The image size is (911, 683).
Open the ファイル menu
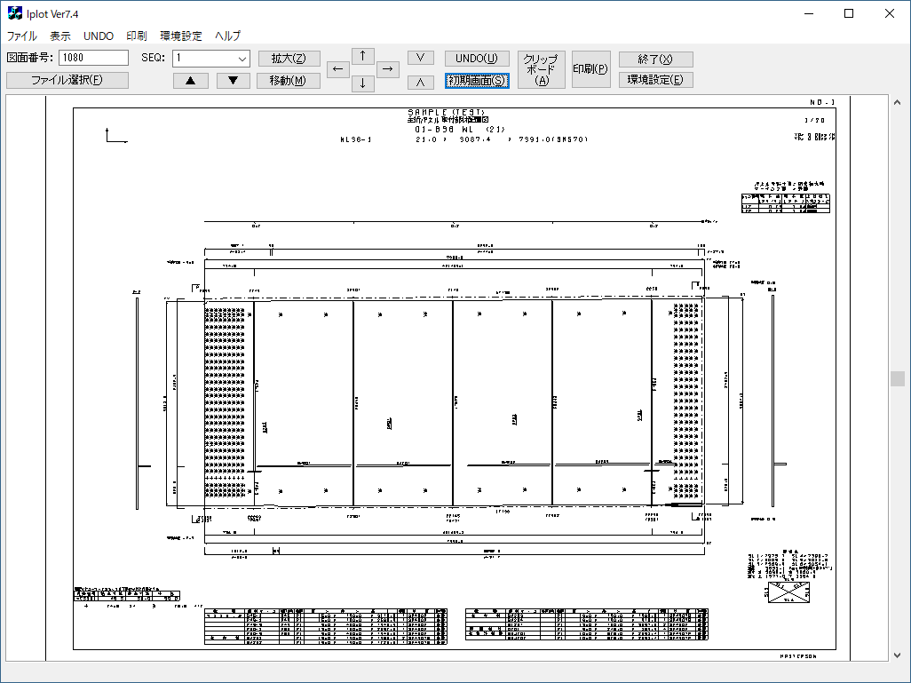point(22,36)
